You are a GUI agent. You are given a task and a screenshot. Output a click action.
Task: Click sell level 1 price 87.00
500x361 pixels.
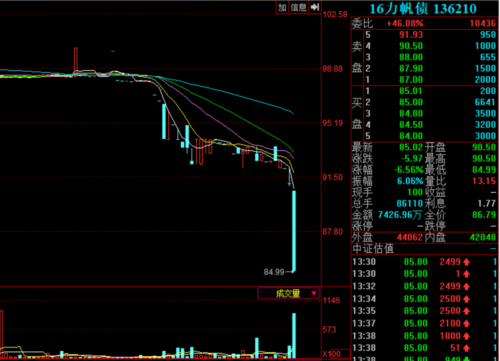click(411, 80)
